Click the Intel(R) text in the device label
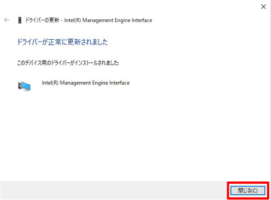Screen dimensions: 271x200 (50, 83)
